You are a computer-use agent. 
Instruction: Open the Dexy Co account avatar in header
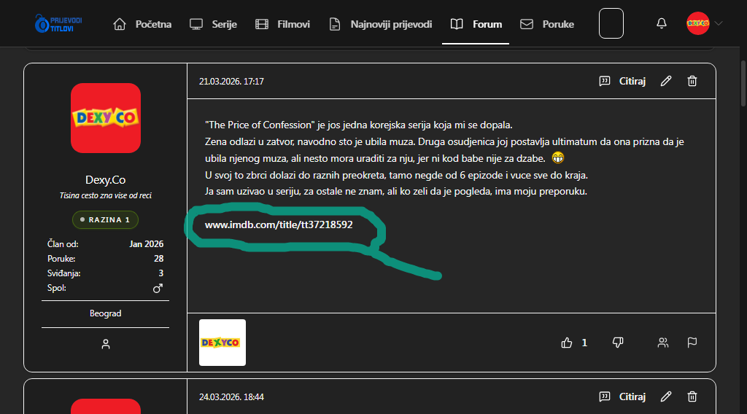click(698, 23)
